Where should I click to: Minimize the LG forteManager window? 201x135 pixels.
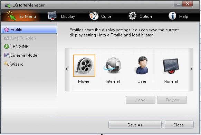[x=178, y=4]
